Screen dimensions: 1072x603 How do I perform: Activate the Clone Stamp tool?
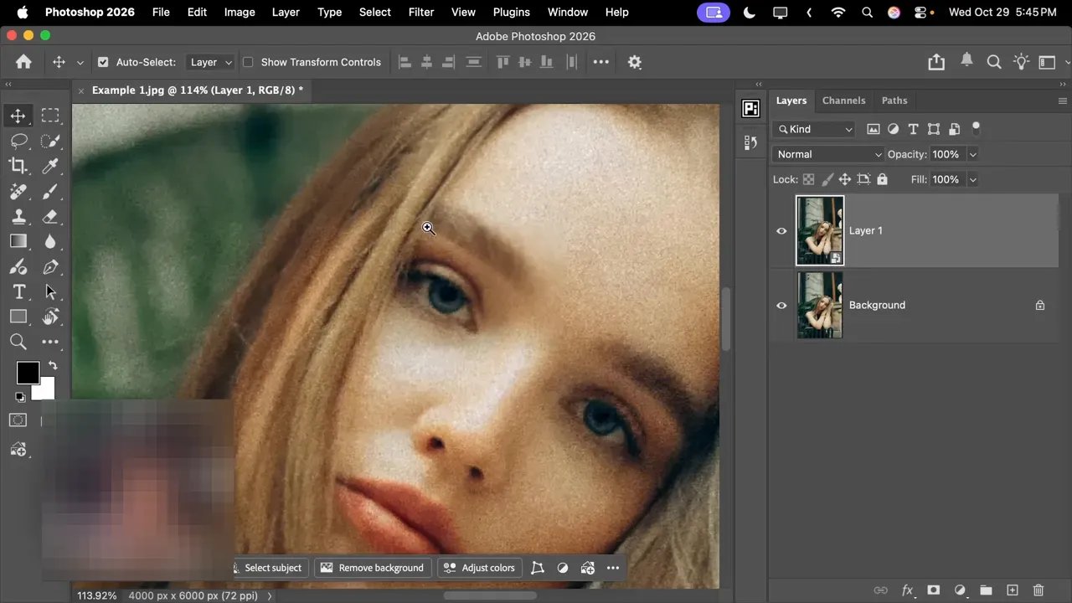18,216
